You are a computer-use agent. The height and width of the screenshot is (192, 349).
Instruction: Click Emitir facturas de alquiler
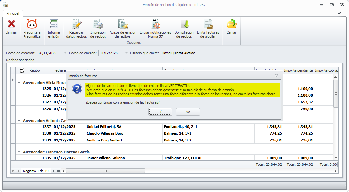208,28
